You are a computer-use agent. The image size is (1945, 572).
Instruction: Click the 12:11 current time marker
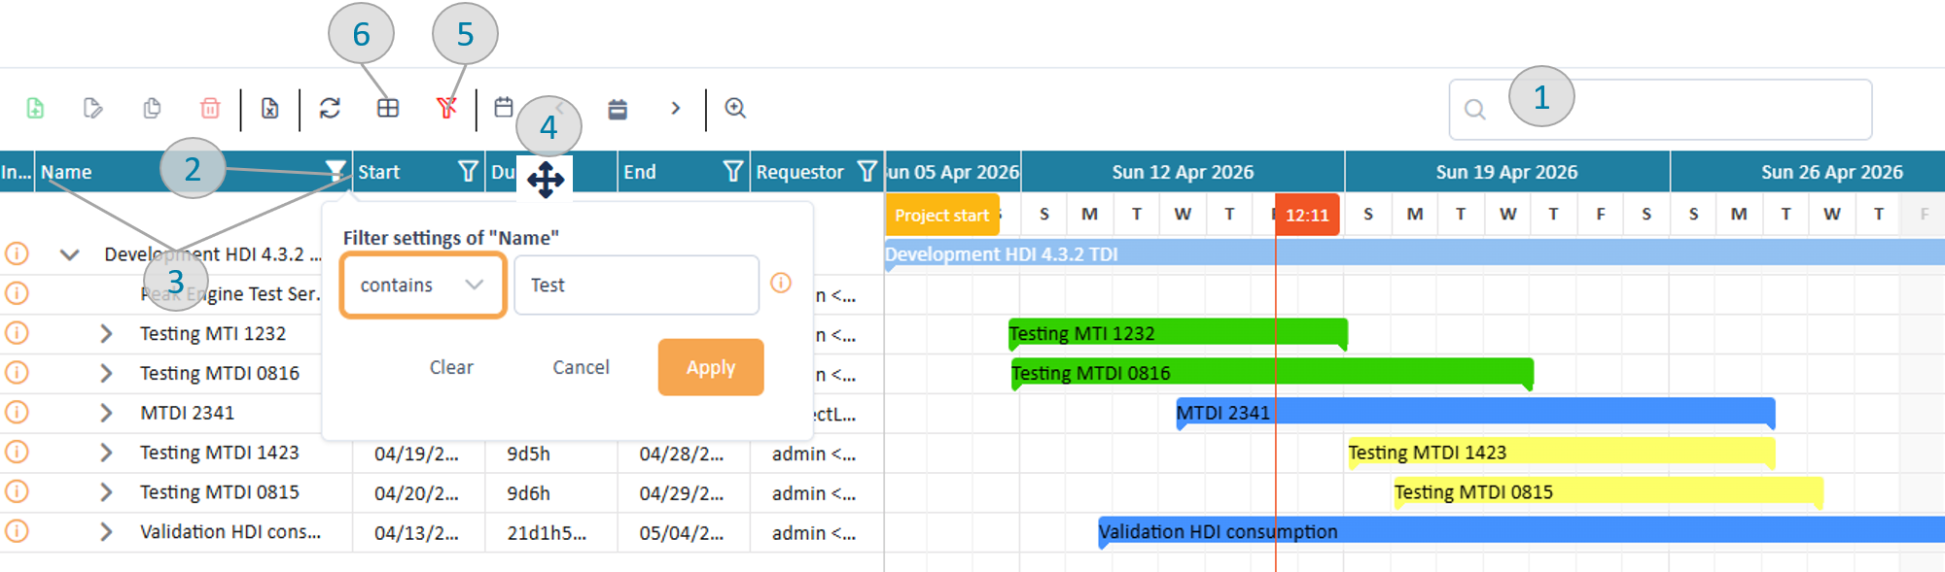tap(1307, 215)
